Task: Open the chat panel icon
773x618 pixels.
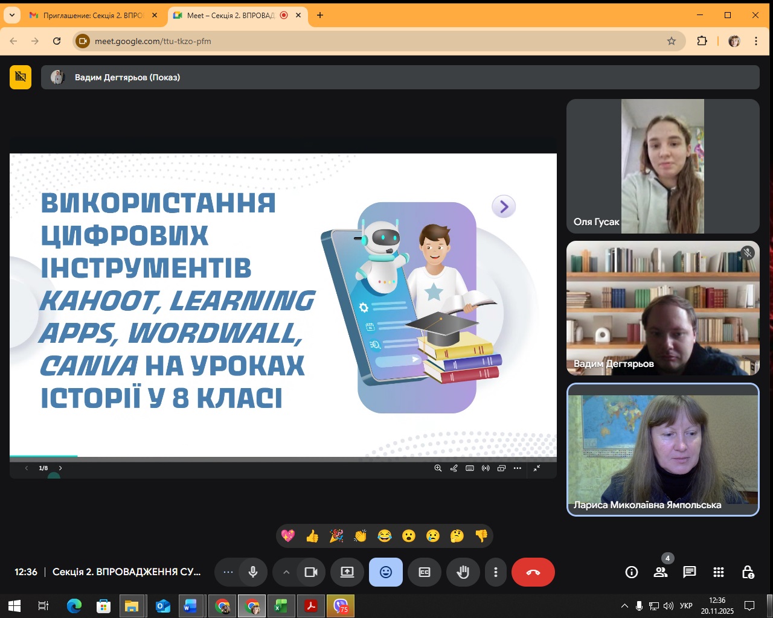Action: (x=689, y=572)
